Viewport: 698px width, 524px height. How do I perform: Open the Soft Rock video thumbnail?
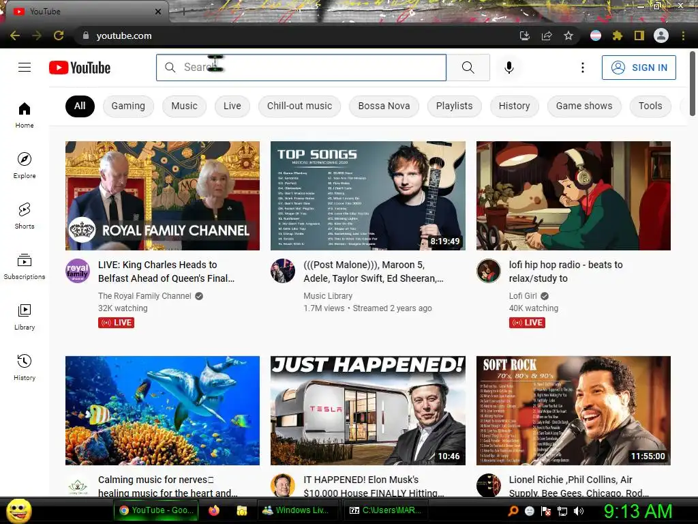click(573, 410)
